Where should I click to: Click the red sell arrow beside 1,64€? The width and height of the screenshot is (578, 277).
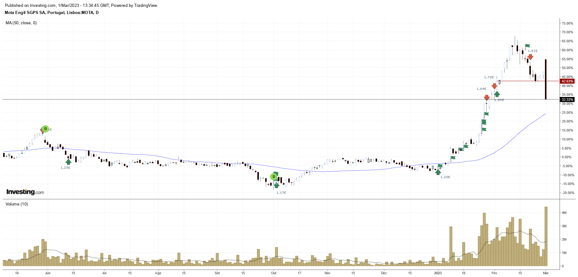[x=487, y=98]
